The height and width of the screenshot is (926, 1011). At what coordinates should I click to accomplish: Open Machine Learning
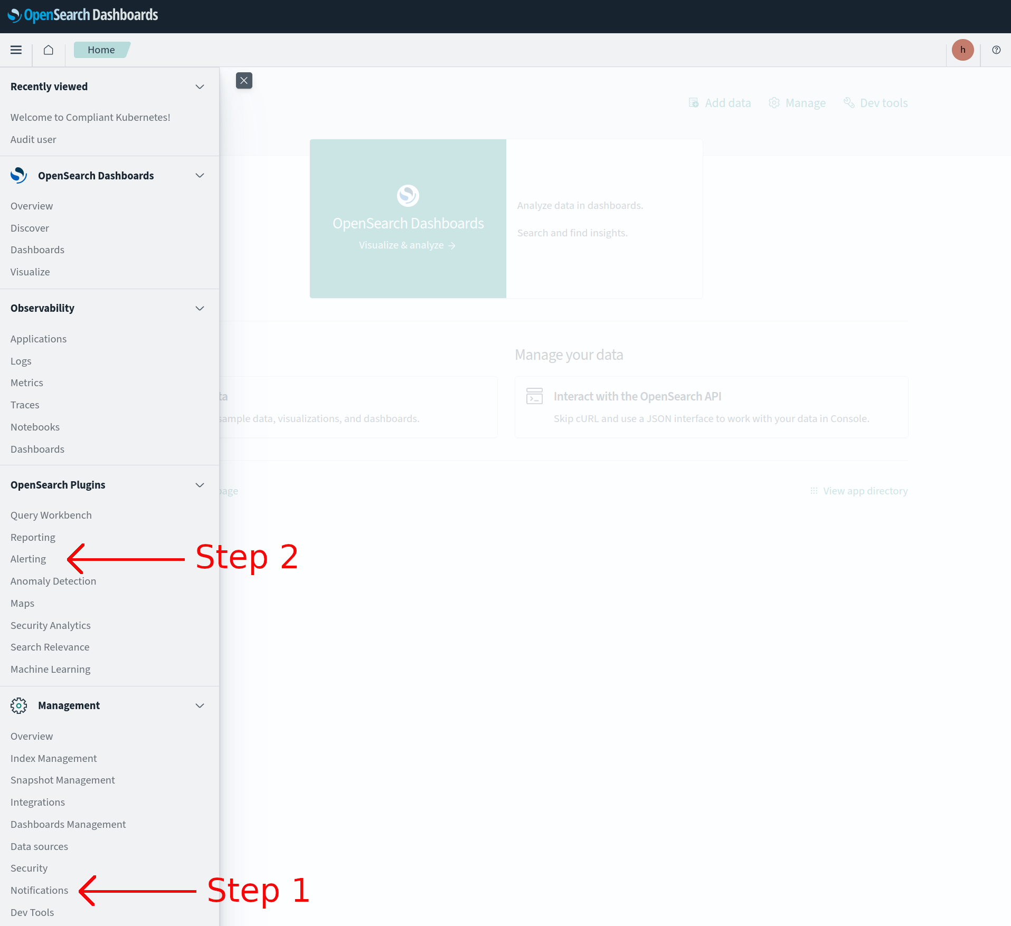pos(51,669)
